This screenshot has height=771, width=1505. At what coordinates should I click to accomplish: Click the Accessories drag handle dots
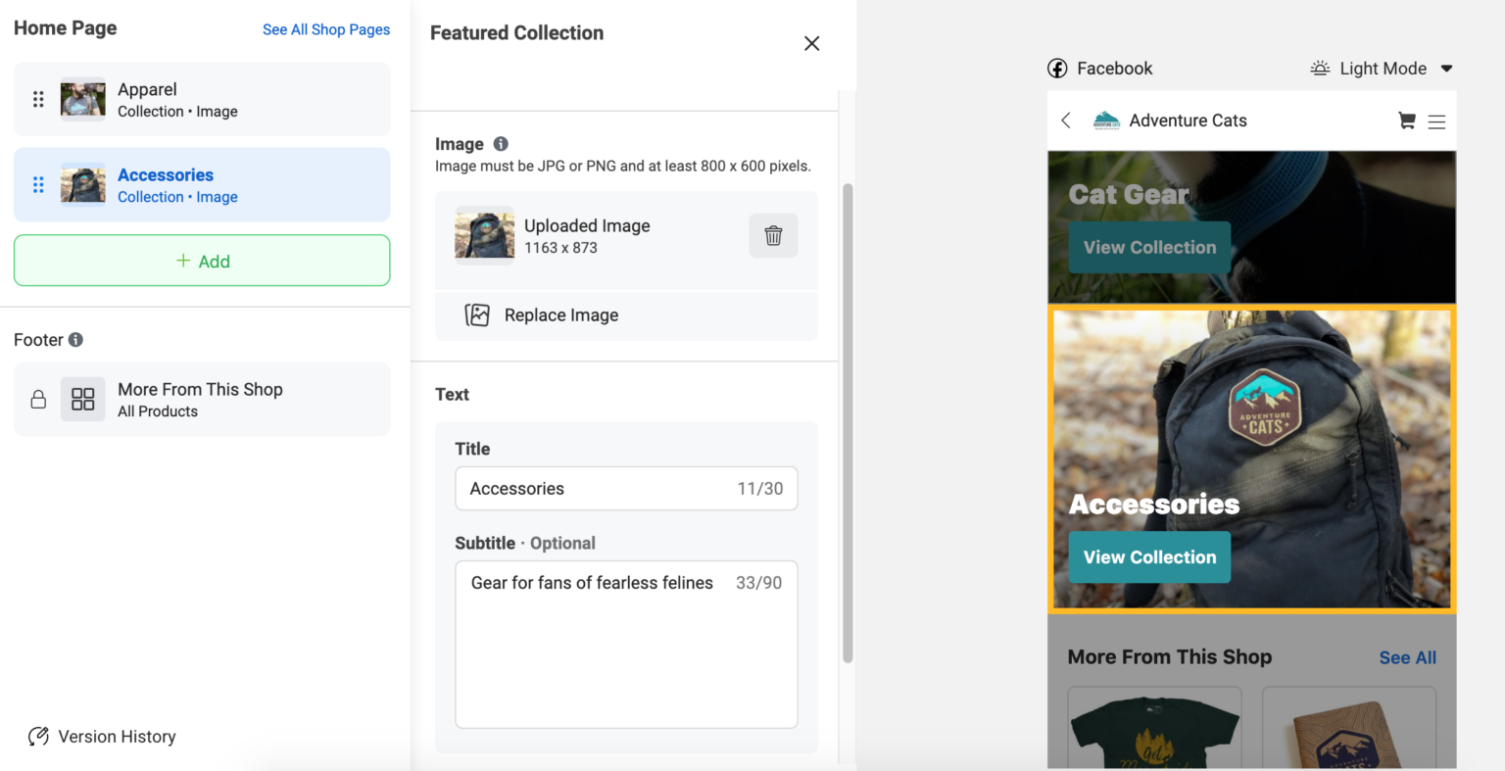37,184
